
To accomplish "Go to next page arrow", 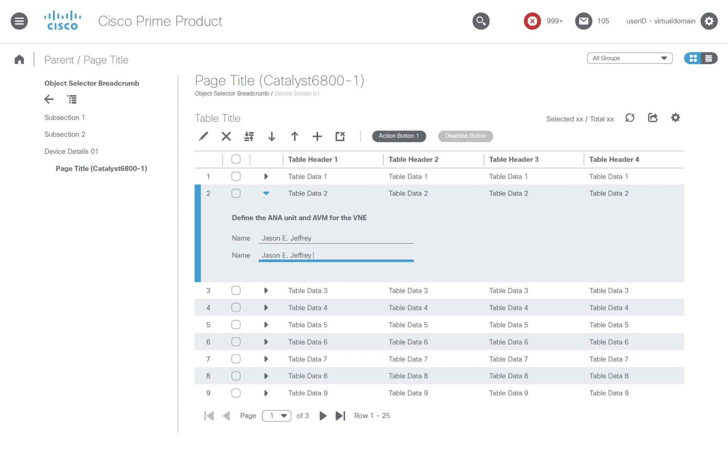I will 323,415.
